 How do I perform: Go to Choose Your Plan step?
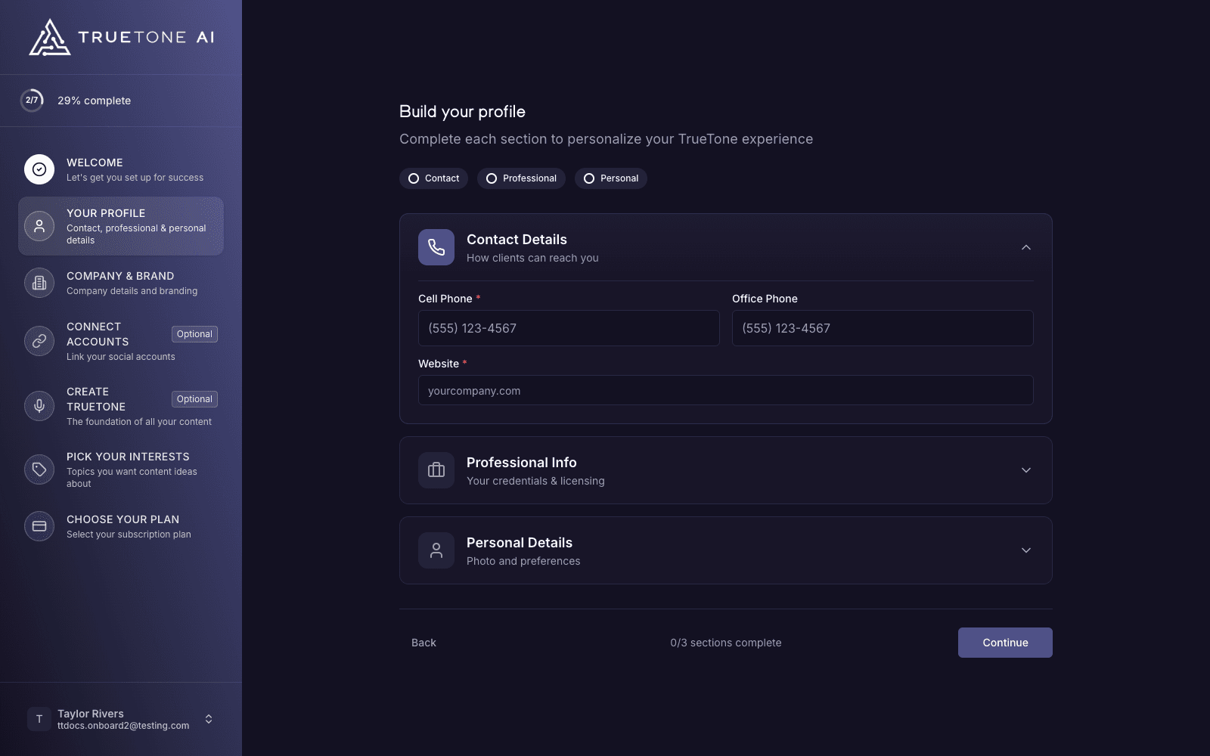[x=121, y=526]
